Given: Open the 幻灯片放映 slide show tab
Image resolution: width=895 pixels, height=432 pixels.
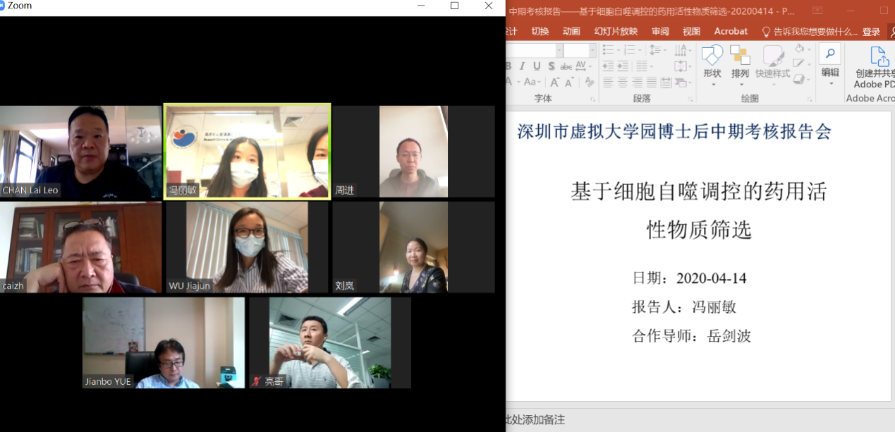Looking at the screenshot, I should tap(616, 31).
